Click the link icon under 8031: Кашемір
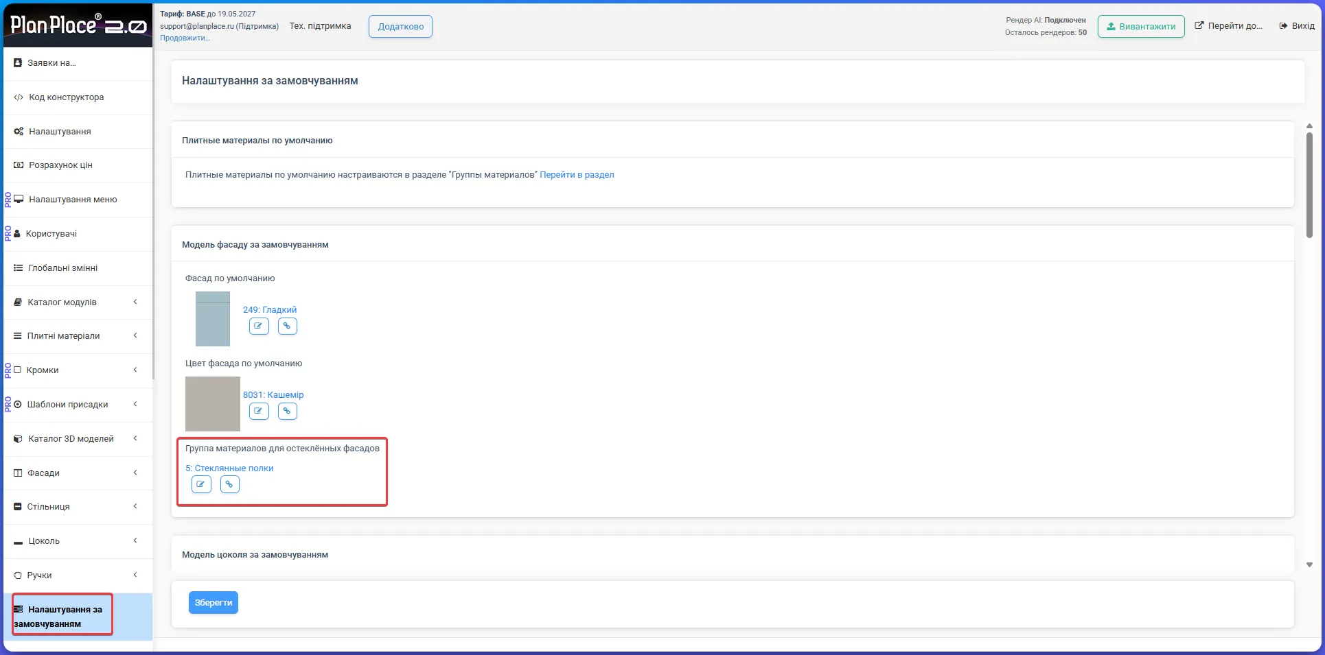The width and height of the screenshot is (1325, 655). [288, 411]
